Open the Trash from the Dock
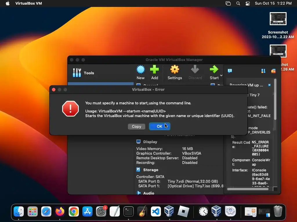 (x=278, y=211)
